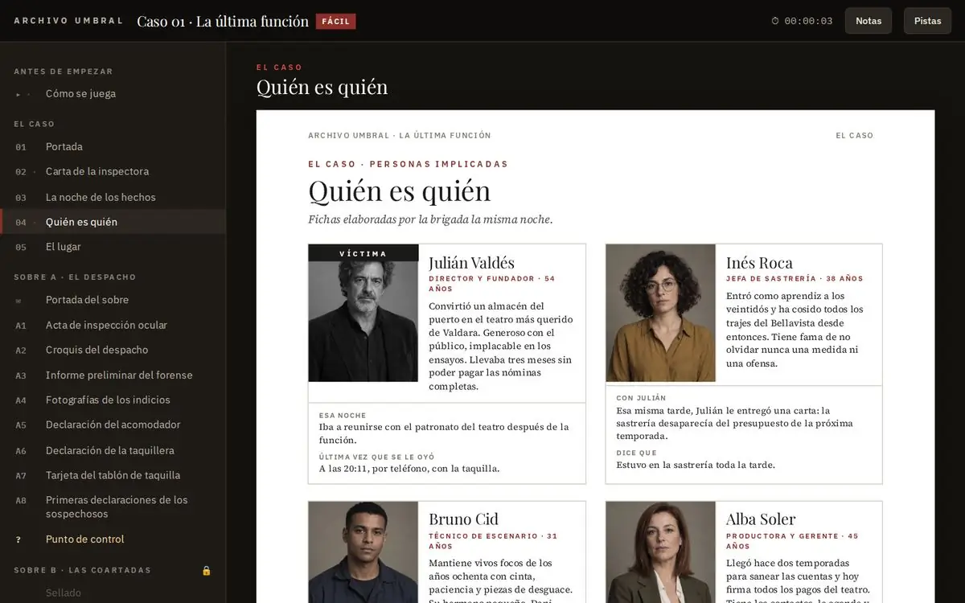The width and height of the screenshot is (965, 603).
Task: Select Quién es quién in sidebar
Action: [113, 222]
